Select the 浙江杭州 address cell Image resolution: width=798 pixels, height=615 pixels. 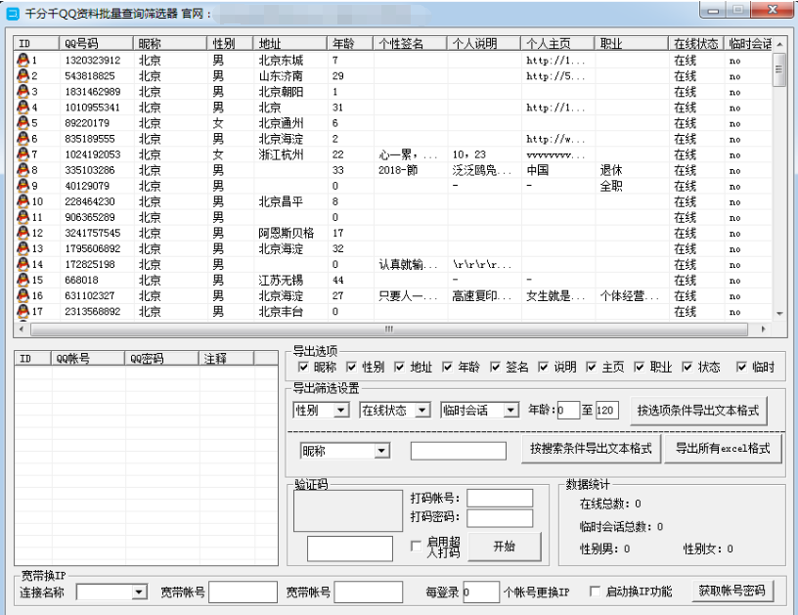281,154
